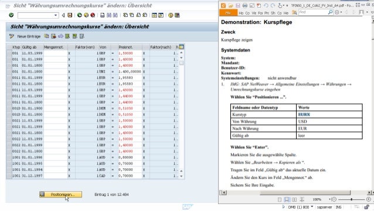Click the table settings icon at table's top-right corner
This screenshot has height=211, width=374.
click(x=182, y=47)
